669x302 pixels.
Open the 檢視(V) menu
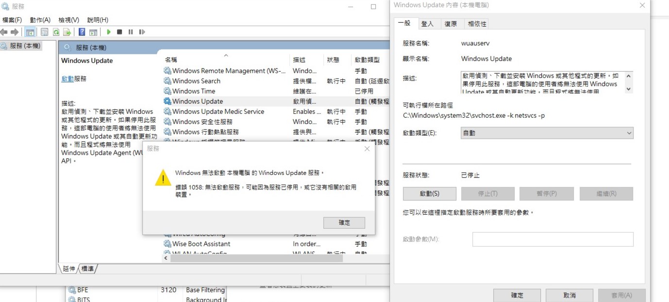(69, 20)
